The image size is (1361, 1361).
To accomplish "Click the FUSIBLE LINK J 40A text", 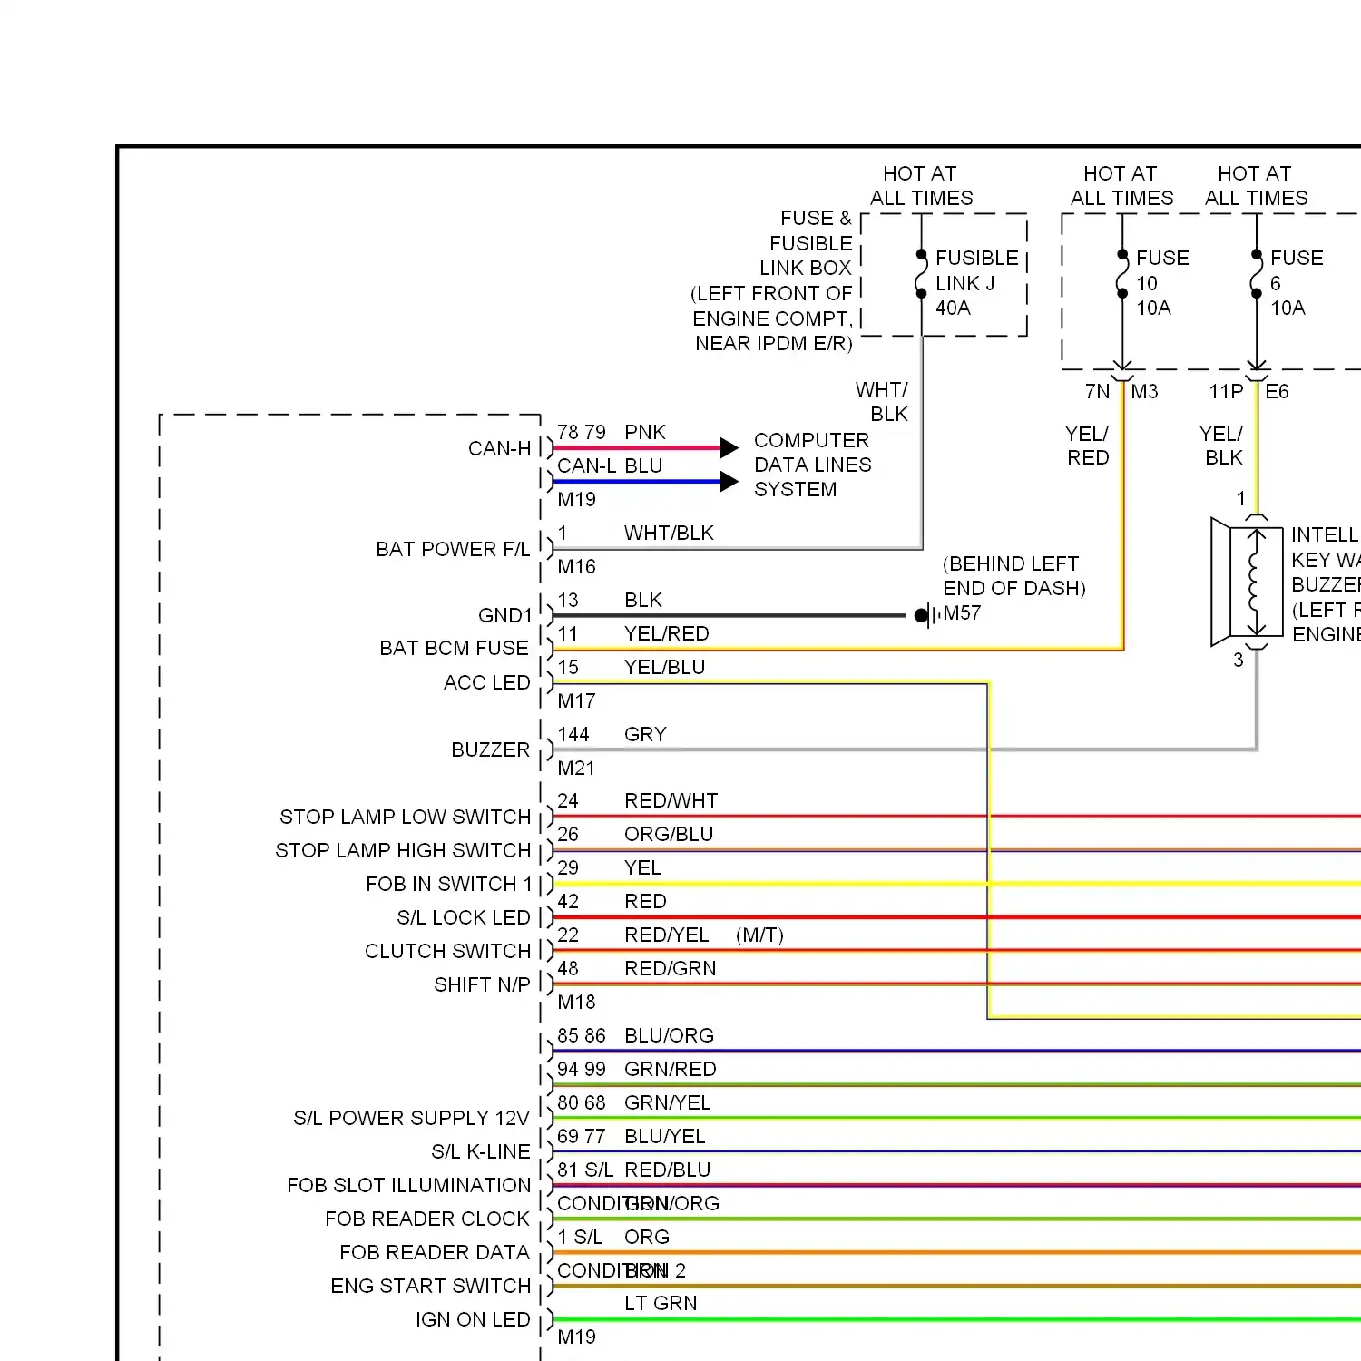I will [977, 283].
